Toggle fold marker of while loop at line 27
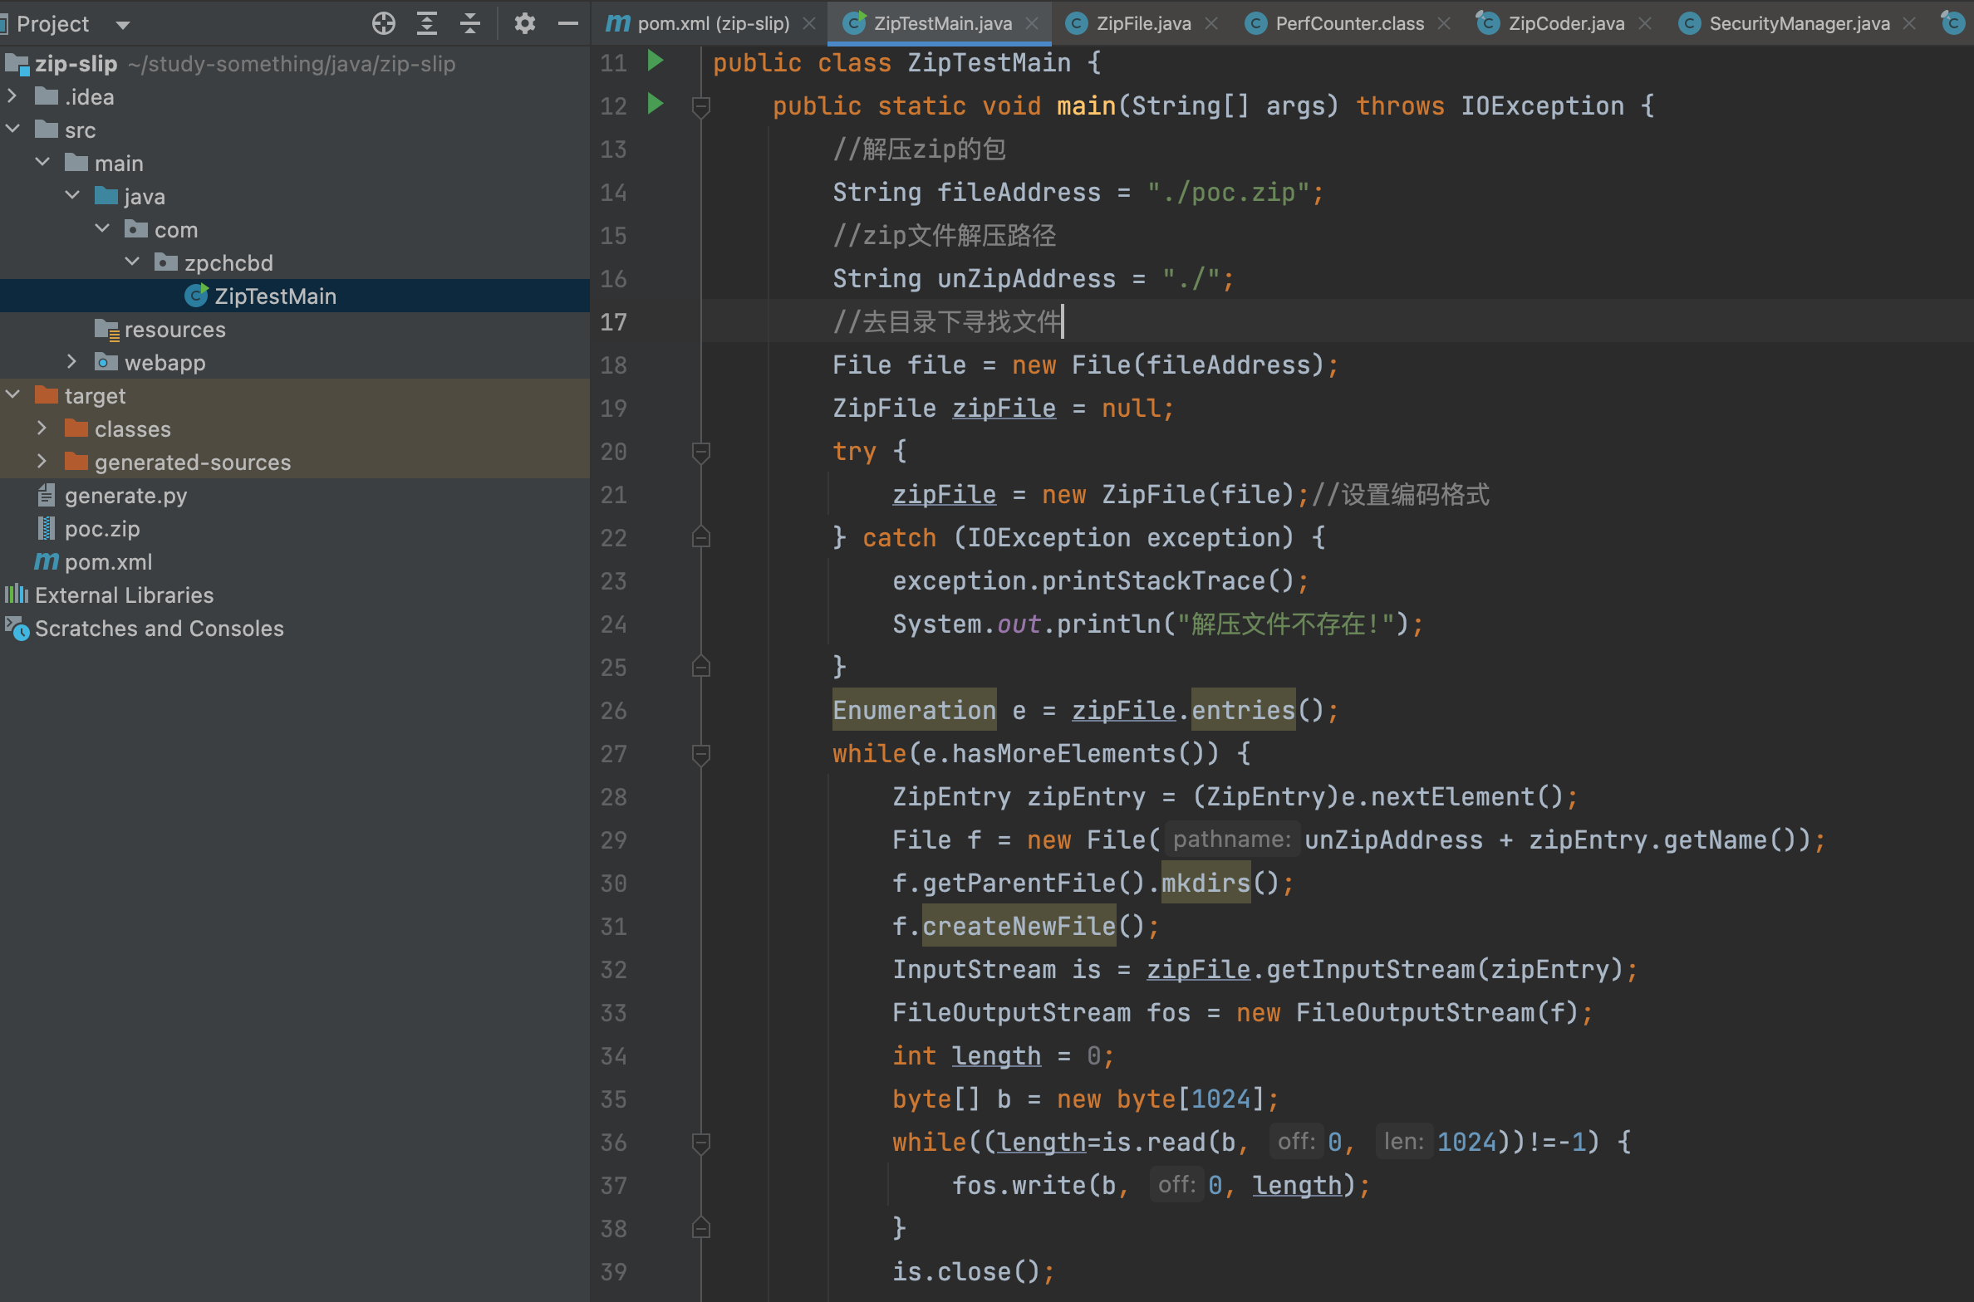Screen dimensions: 1974x1302 tap(700, 754)
